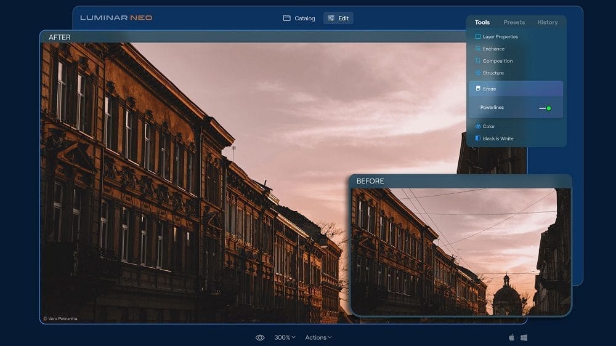
Task: Switch to the Presets tab
Action: (x=514, y=22)
